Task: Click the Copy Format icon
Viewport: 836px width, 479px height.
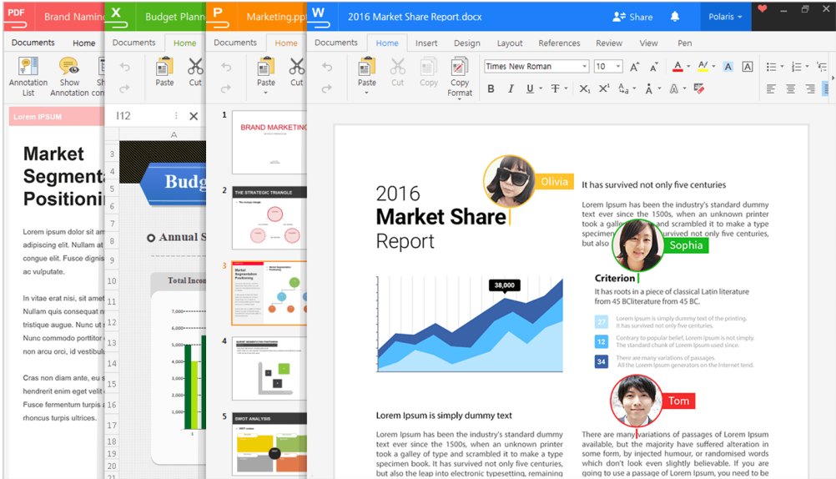Action: pos(459,68)
